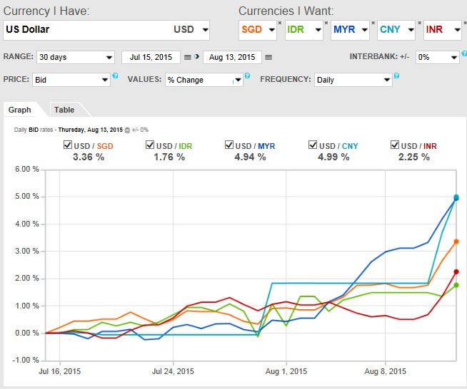Open the start date calendar icon
Viewport: 467px width, 389px height.
tap(188, 58)
